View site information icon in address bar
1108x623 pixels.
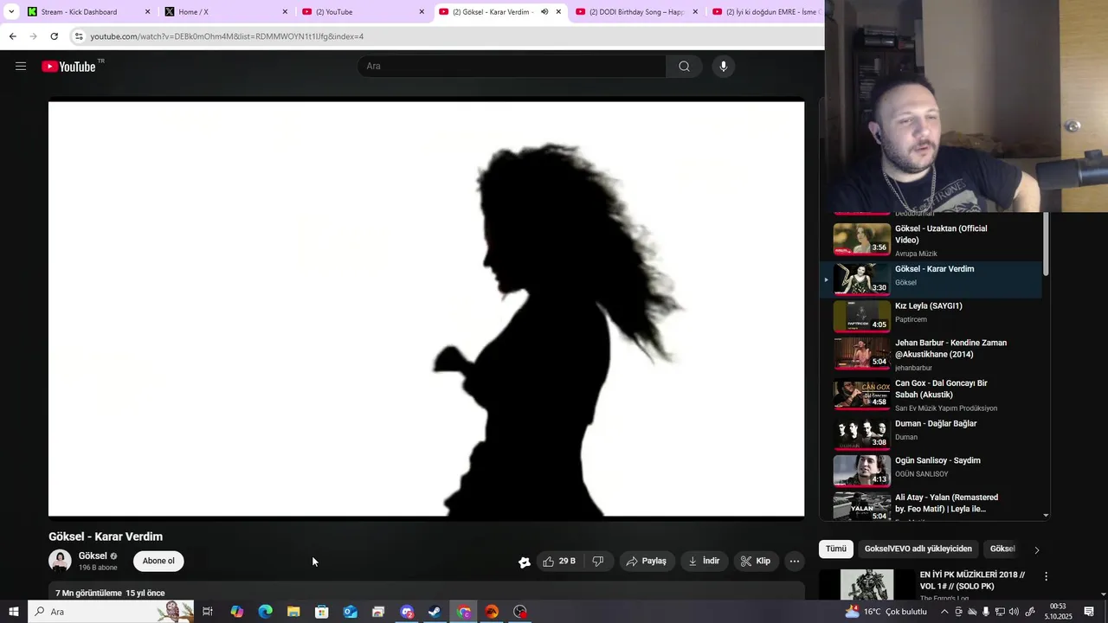click(79, 36)
